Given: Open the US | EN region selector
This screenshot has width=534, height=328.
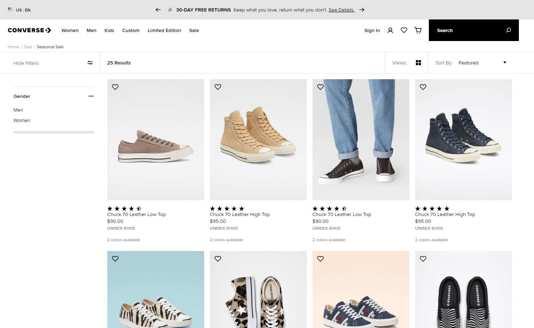Looking at the screenshot, I should pyautogui.click(x=19, y=10).
